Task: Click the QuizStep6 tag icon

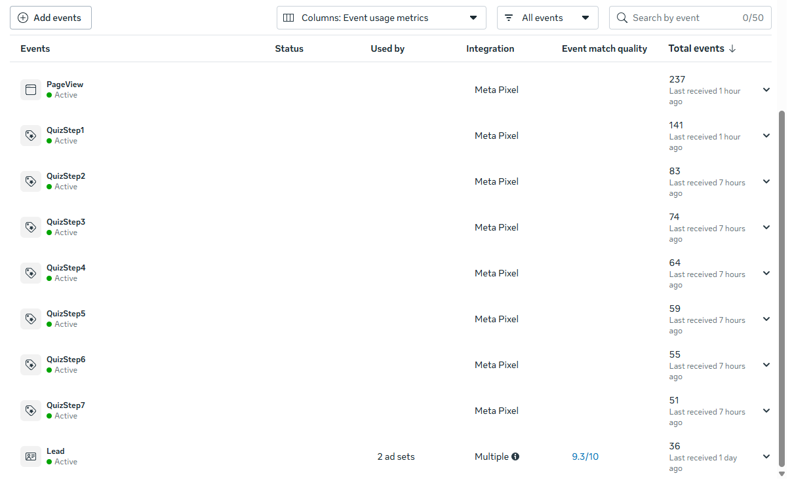Action: coord(31,365)
